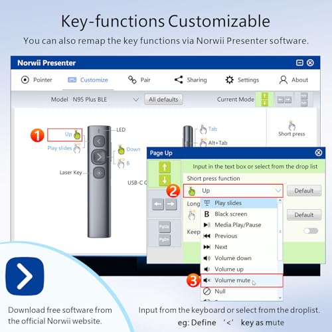Reset long press with Default button
This screenshot has height=332, width=332.
pyautogui.click(x=304, y=214)
